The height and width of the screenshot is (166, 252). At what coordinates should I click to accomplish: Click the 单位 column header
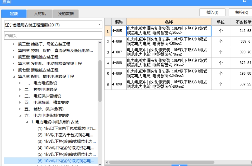coord(221,22)
